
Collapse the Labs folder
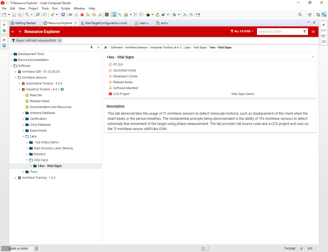pyautogui.click(x=23, y=136)
